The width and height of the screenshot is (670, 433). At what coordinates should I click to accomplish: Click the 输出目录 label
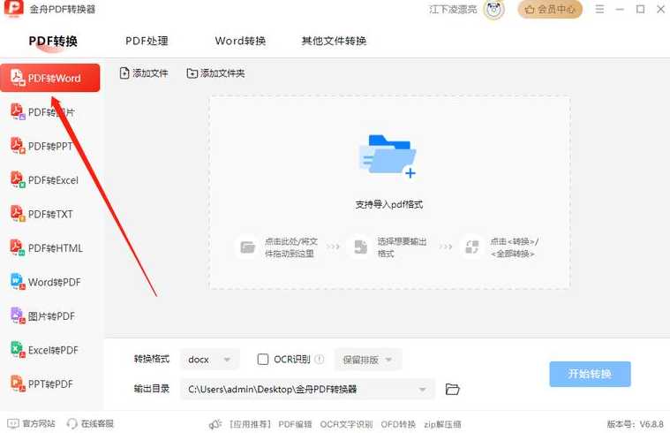pos(151,389)
